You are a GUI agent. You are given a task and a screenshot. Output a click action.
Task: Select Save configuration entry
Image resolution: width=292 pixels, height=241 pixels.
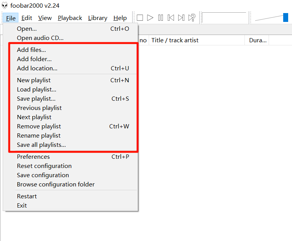(71, 175)
